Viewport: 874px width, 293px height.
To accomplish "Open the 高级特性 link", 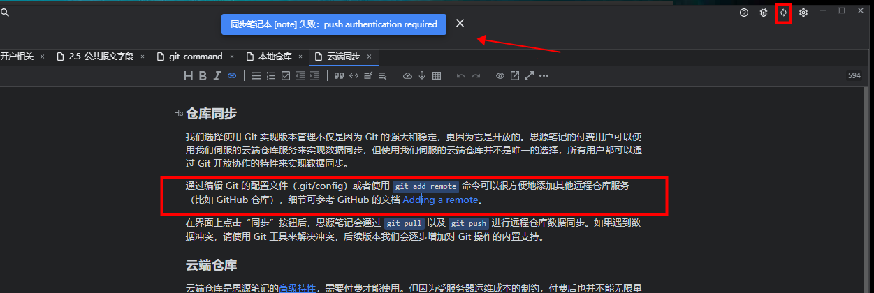I will 298,287.
